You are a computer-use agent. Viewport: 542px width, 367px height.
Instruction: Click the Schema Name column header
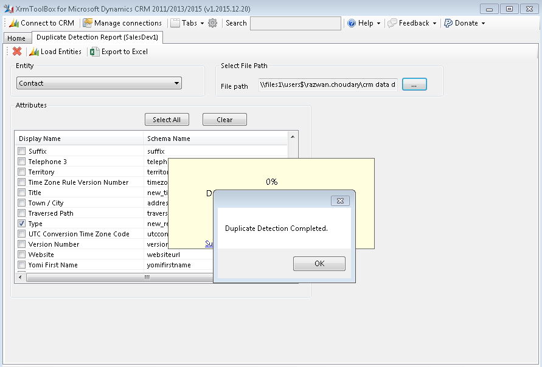click(x=215, y=139)
